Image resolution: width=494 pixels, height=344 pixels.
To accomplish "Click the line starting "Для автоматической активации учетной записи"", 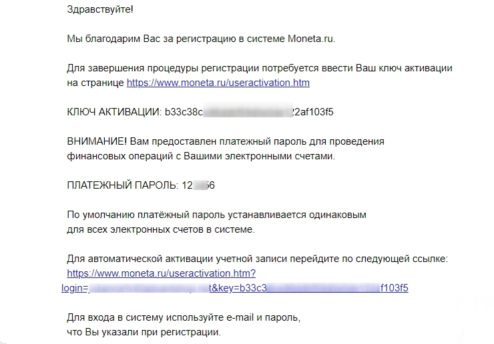I will coord(261,259).
